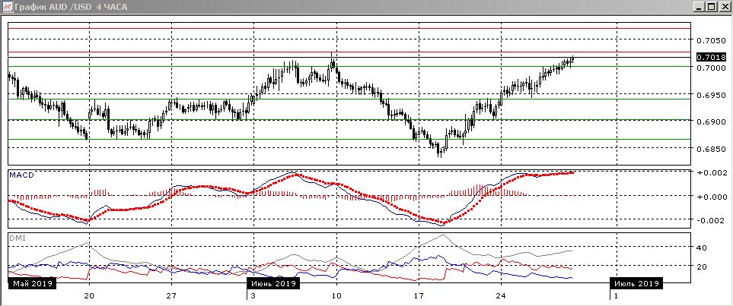Click the DMI indicator label
The height and width of the screenshot is (306, 733).
pos(16,238)
